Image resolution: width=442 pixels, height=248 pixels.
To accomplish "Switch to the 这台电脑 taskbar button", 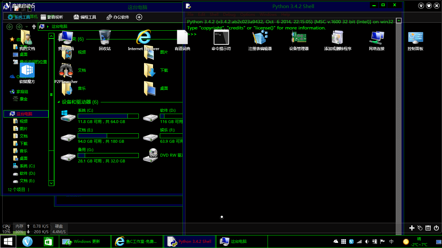I will (x=242, y=241).
